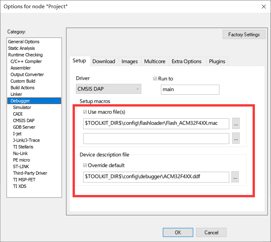Disable Override default checkbox

coord(85,165)
